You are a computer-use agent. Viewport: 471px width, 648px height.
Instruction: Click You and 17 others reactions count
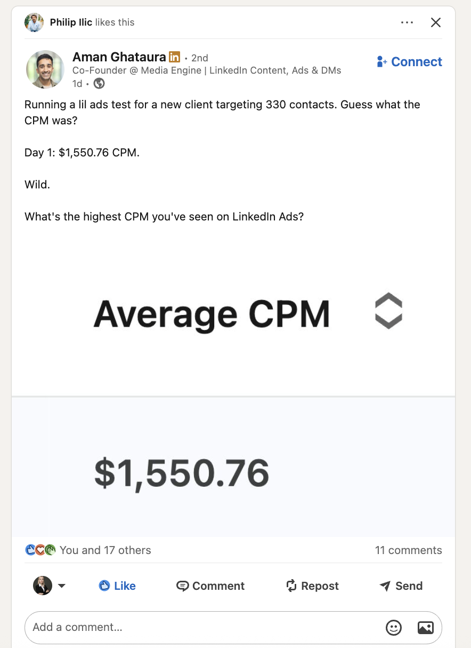pyautogui.click(x=105, y=550)
